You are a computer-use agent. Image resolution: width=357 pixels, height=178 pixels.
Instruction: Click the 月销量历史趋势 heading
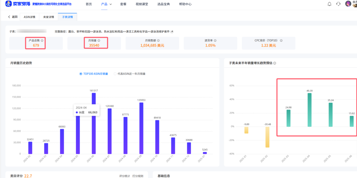tap(21, 63)
